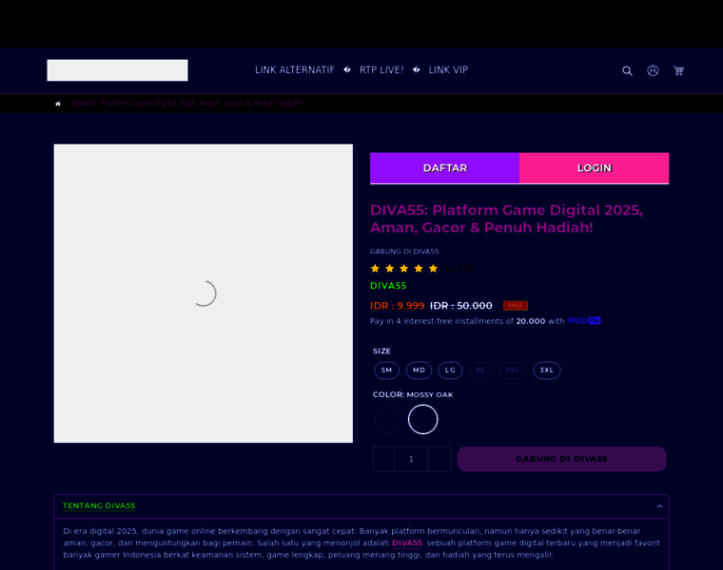723x570 pixels.
Task: Click the small GABUNG DI DIVA55 label
Action: pos(404,252)
